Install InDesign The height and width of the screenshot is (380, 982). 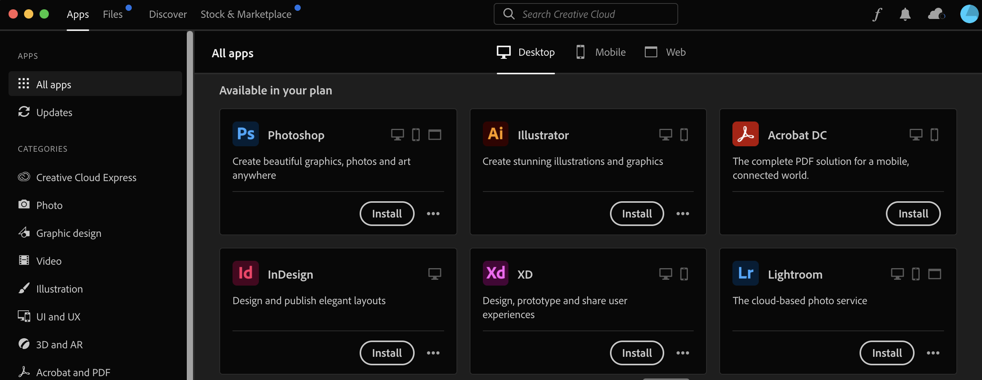click(387, 353)
